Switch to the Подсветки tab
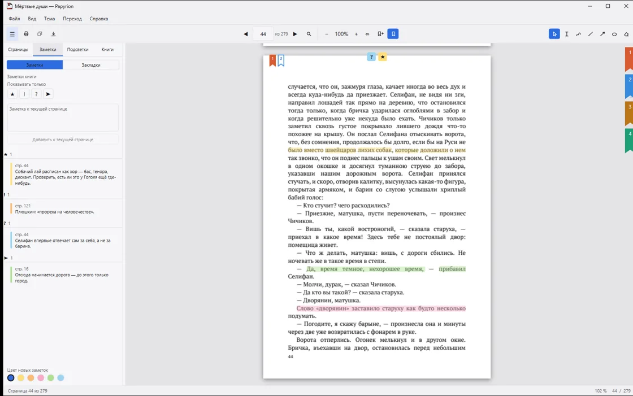The image size is (633, 396). (x=77, y=50)
